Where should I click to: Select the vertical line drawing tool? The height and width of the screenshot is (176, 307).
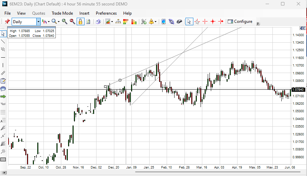(3, 65)
